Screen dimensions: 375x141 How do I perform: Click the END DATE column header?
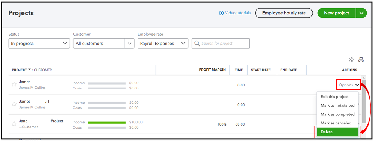click(289, 70)
